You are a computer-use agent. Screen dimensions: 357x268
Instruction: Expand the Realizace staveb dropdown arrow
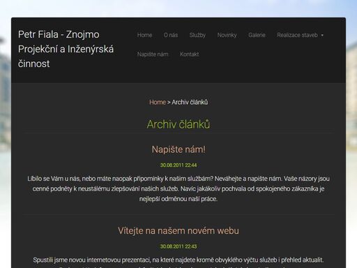(x=322, y=36)
